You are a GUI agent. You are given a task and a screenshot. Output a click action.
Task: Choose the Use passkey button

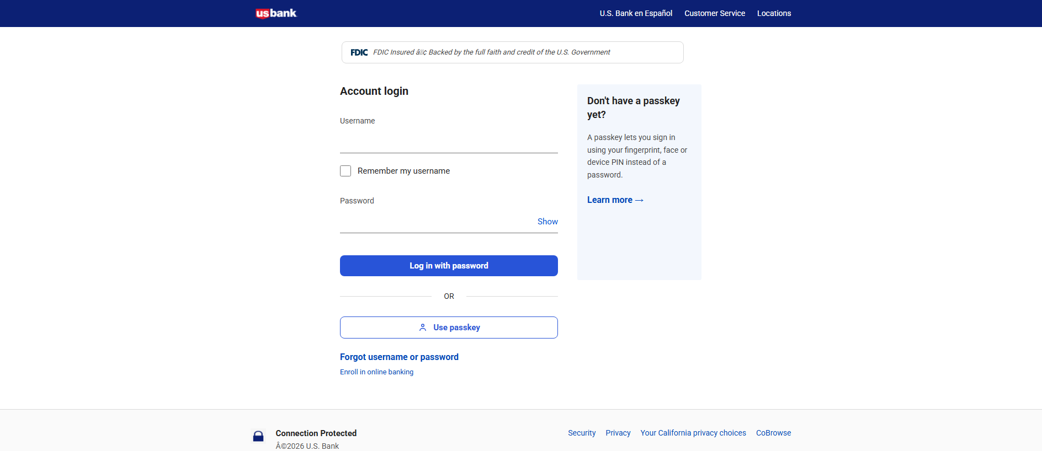[449, 327]
